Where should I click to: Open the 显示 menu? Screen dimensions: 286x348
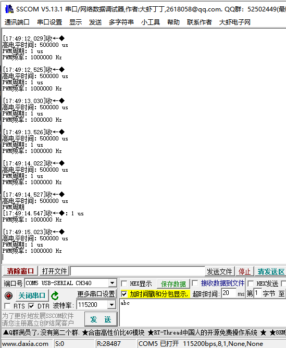[76, 22]
